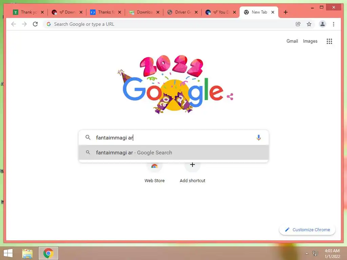
Task: Close the 'You D' tab
Action: coord(234,12)
